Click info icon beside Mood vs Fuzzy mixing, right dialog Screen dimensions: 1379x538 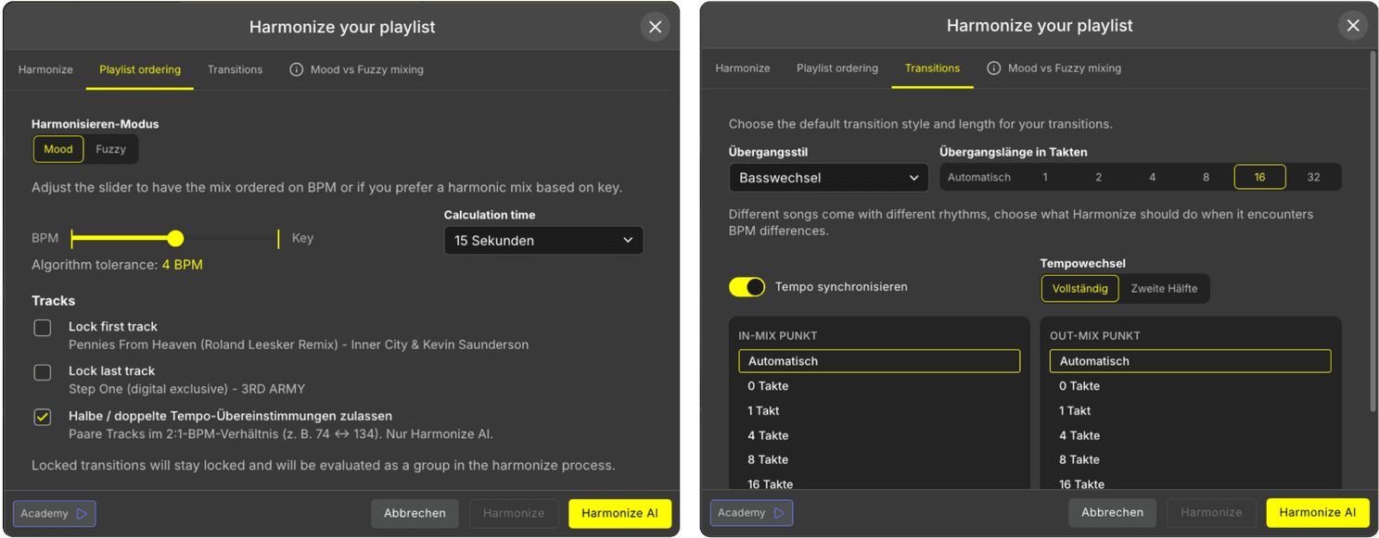click(x=994, y=69)
